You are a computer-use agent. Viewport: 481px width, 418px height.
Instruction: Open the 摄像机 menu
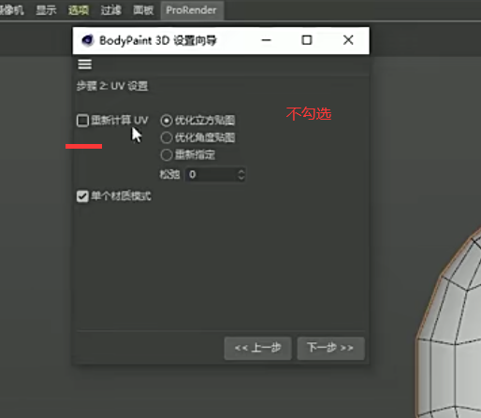[x=11, y=10]
